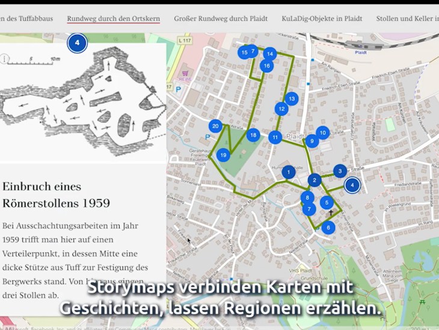Click map marker number 16

point(266,66)
